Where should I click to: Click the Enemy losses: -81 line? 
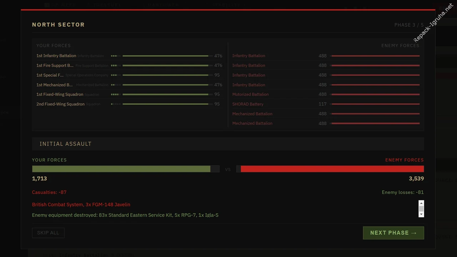(x=403, y=192)
